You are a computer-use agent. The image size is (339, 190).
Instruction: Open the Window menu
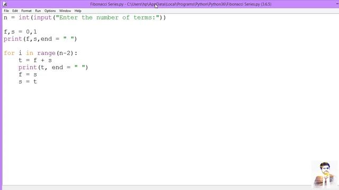coord(65,11)
